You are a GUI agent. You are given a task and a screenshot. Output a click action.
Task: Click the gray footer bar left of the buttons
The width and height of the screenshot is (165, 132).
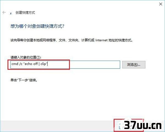(57, 126)
